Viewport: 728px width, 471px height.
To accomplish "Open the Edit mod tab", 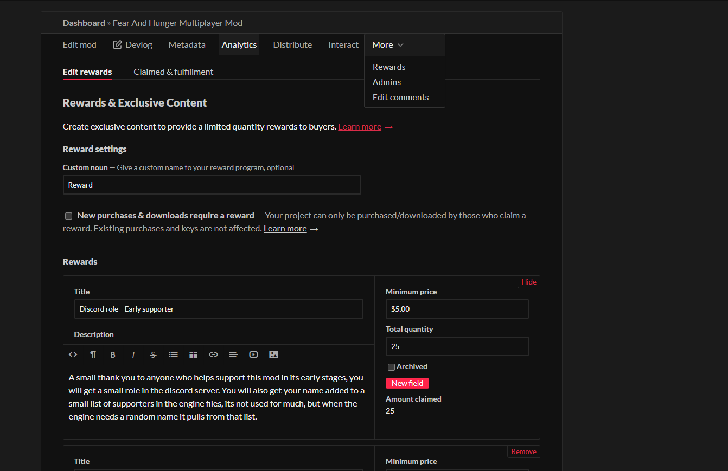I will tap(79, 45).
